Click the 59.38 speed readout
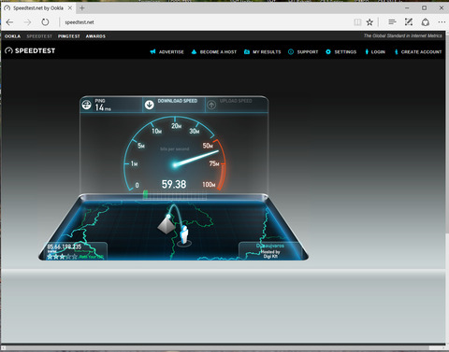Viewport: 449px width, 352px height. [174, 184]
